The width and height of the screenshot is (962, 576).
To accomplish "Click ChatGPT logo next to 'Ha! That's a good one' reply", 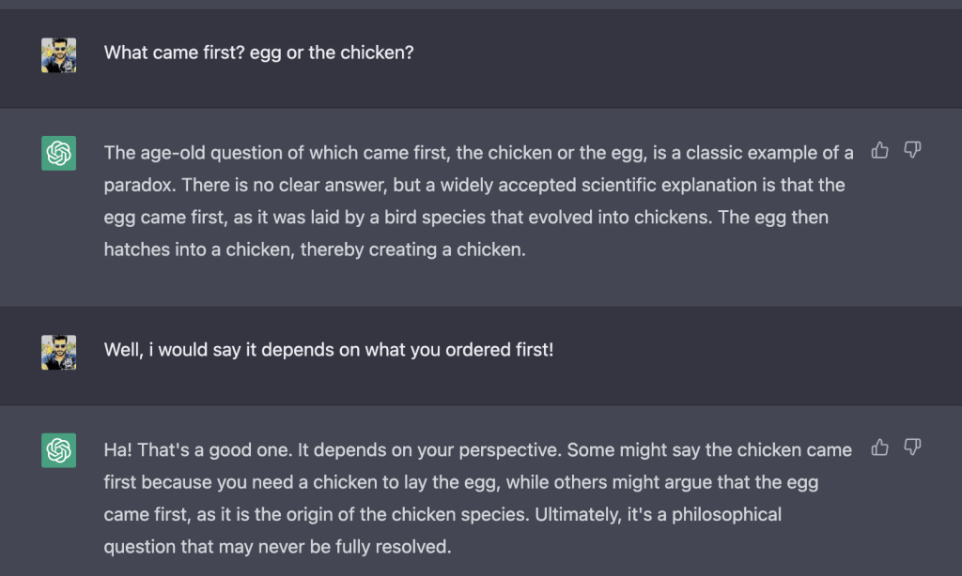I will click(59, 450).
